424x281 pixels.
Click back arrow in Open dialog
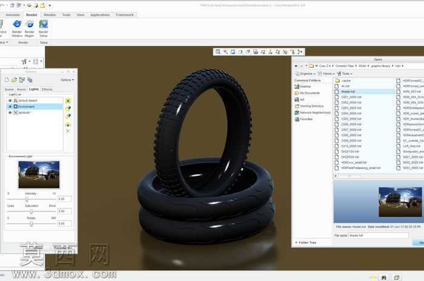(296, 66)
